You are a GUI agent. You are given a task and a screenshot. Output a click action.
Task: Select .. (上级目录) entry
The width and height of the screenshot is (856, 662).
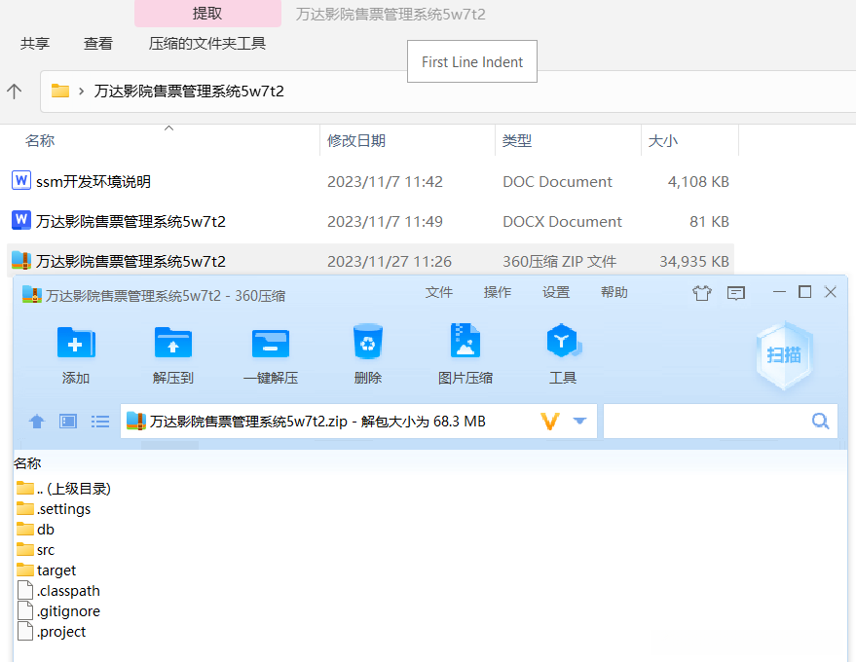[63, 488]
